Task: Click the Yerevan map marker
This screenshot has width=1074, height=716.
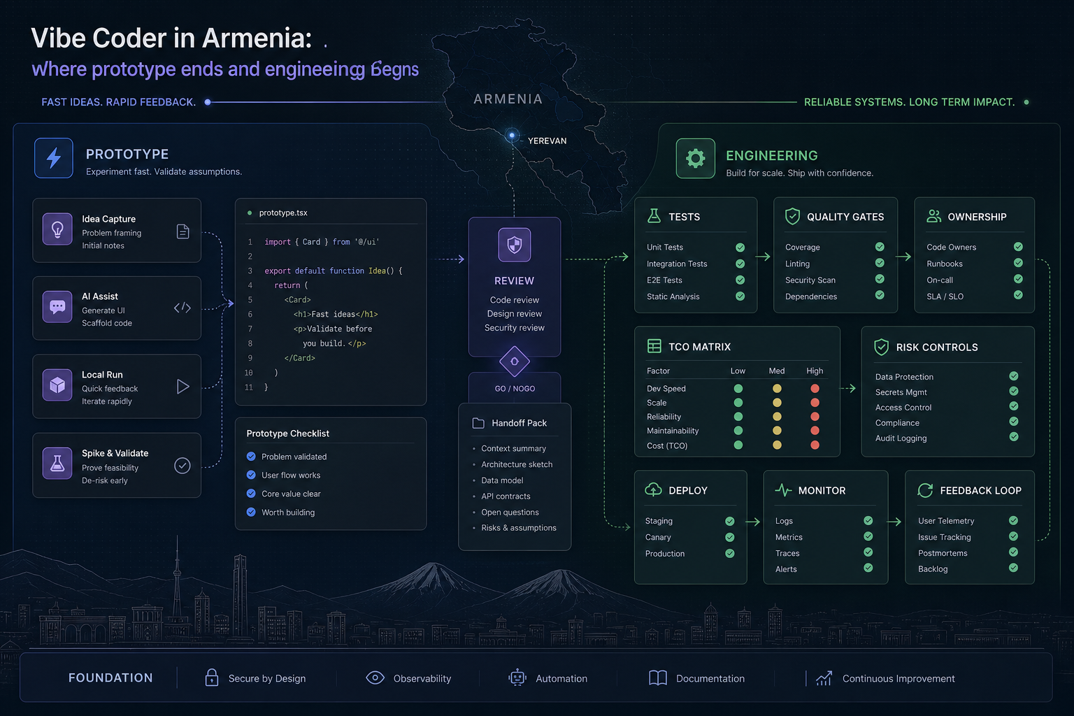Action: tap(513, 135)
